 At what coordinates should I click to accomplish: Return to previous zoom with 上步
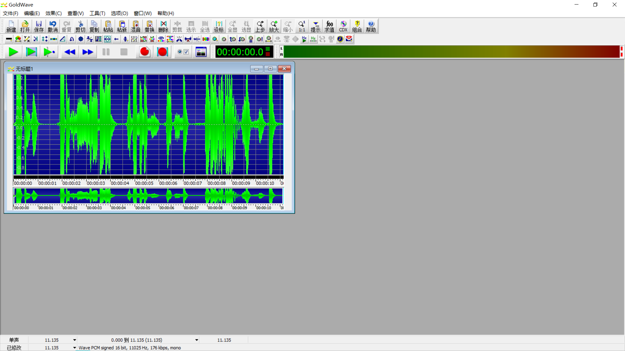pyautogui.click(x=260, y=26)
